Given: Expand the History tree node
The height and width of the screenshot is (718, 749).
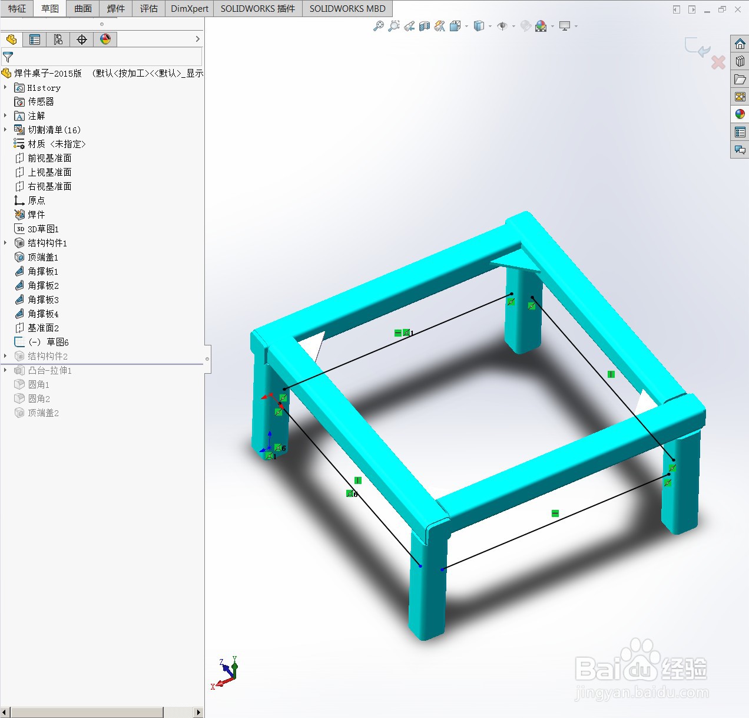Looking at the screenshot, I should tap(5, 87).
